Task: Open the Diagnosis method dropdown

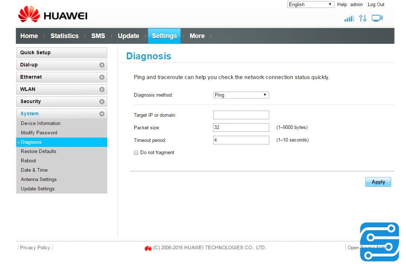Action: pyautogui.click(x=241, y=95)
